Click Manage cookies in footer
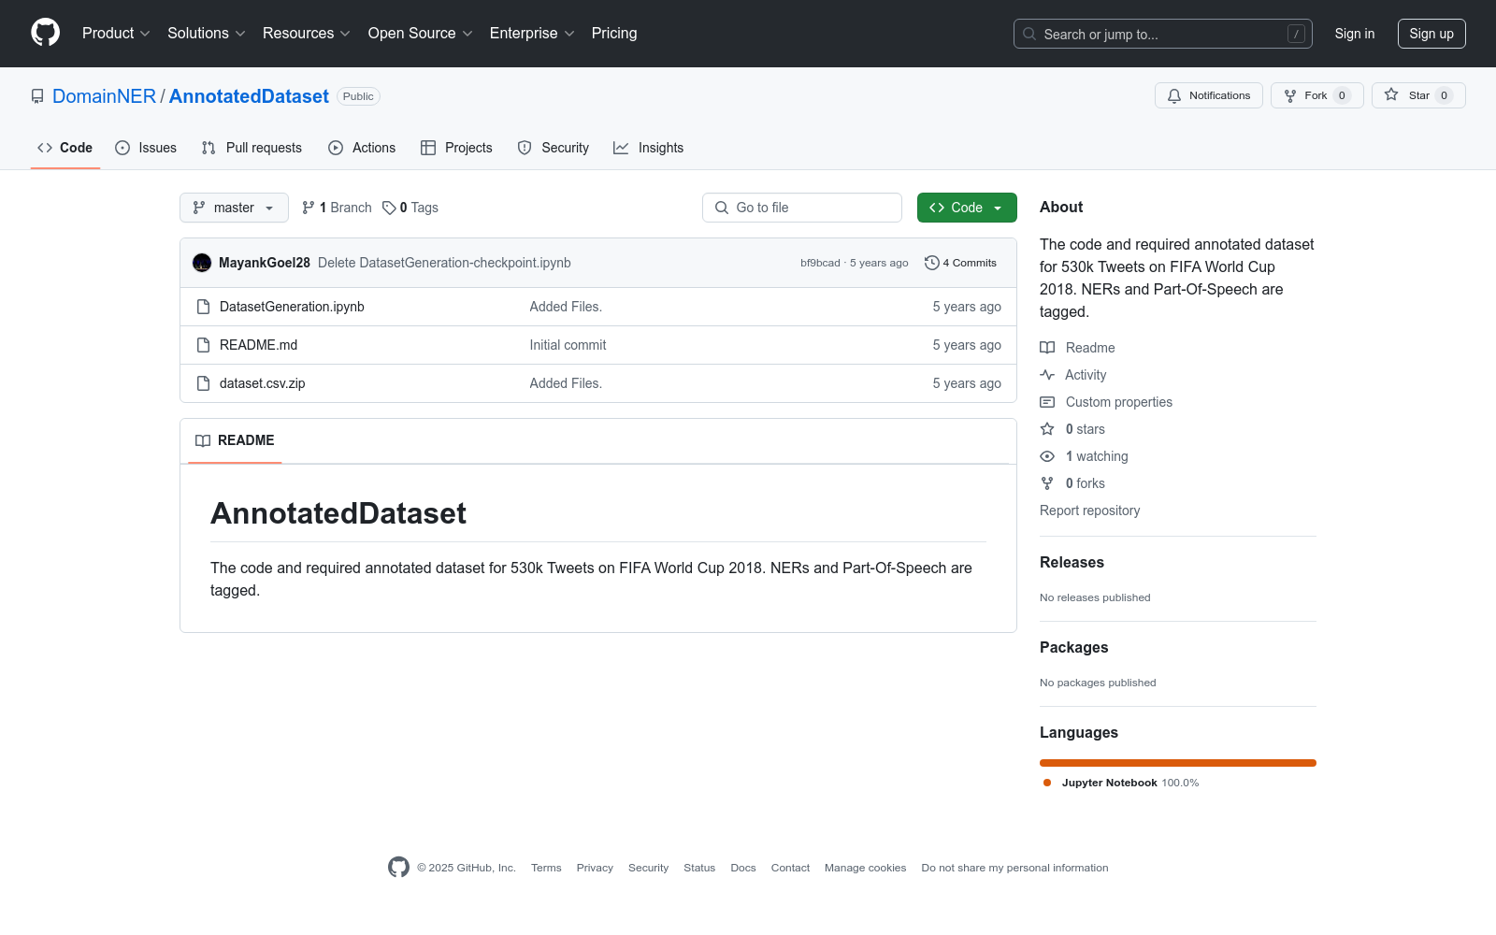This screenshot has height=935, width=1496. click(865, 868)
